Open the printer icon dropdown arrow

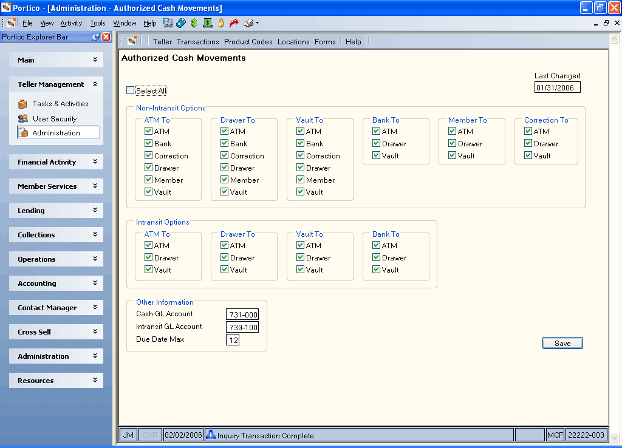257,23
